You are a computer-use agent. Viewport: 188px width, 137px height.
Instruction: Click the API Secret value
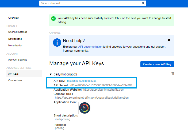pyautogui.click(x=101, y=85)
